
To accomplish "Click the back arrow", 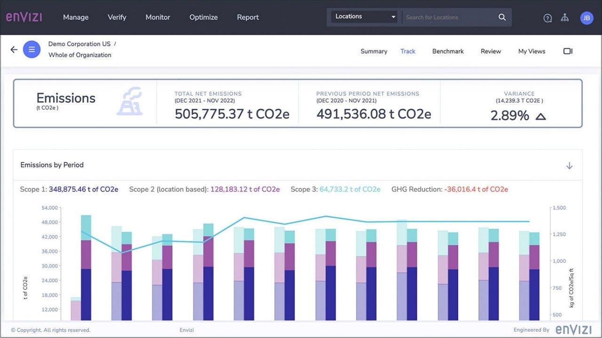I will [14, 49].
